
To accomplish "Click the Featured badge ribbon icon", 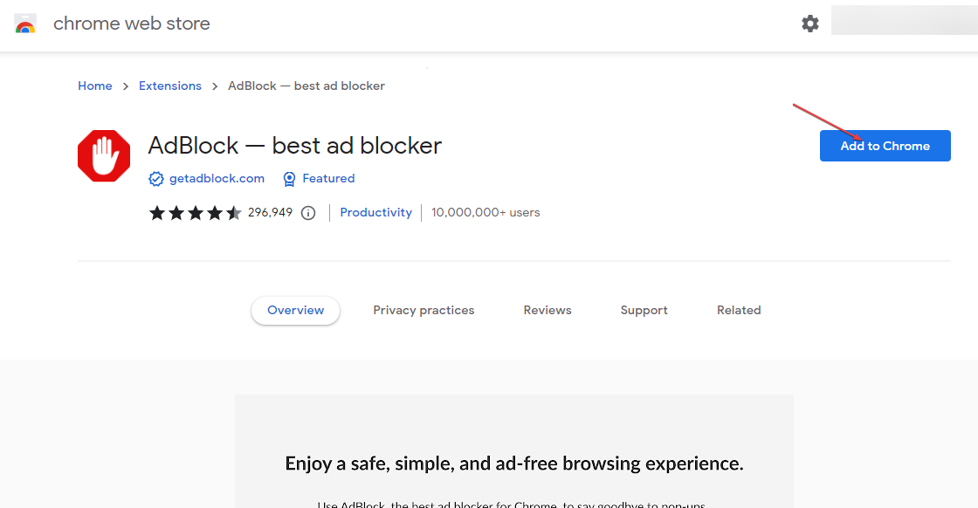I will [x=288, y=178].
